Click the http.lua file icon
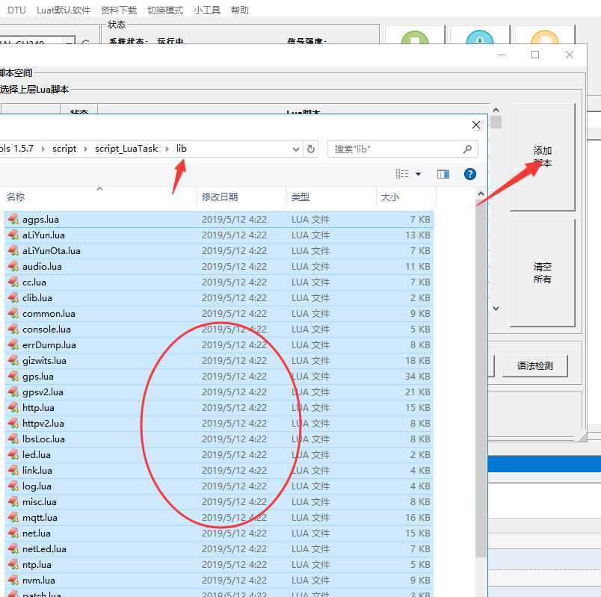Screen dimensions: 601x597 pyautogui.click(x=13, y=408)
